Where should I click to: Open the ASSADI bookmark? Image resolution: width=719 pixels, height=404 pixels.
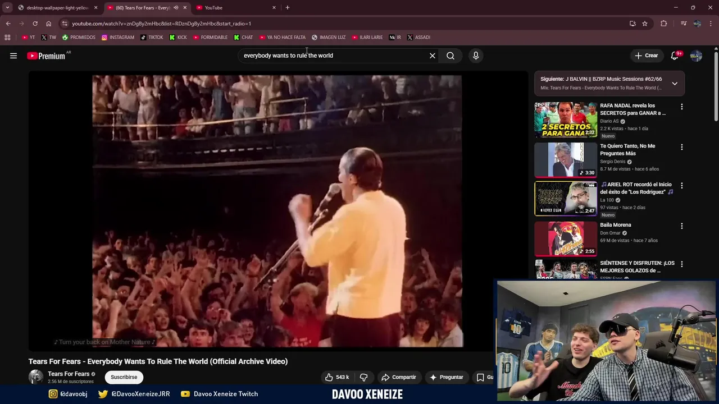coord(418,38)
